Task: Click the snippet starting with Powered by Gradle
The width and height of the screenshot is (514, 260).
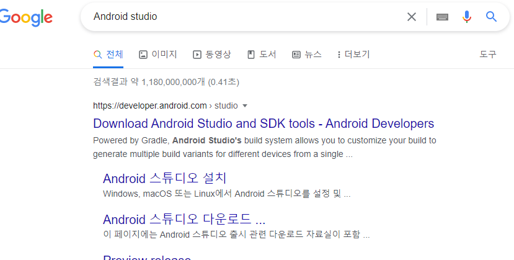Action: pos(265,147)
